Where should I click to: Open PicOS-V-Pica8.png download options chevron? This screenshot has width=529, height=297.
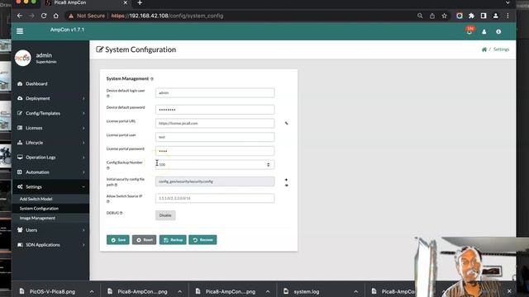[92, 291]
